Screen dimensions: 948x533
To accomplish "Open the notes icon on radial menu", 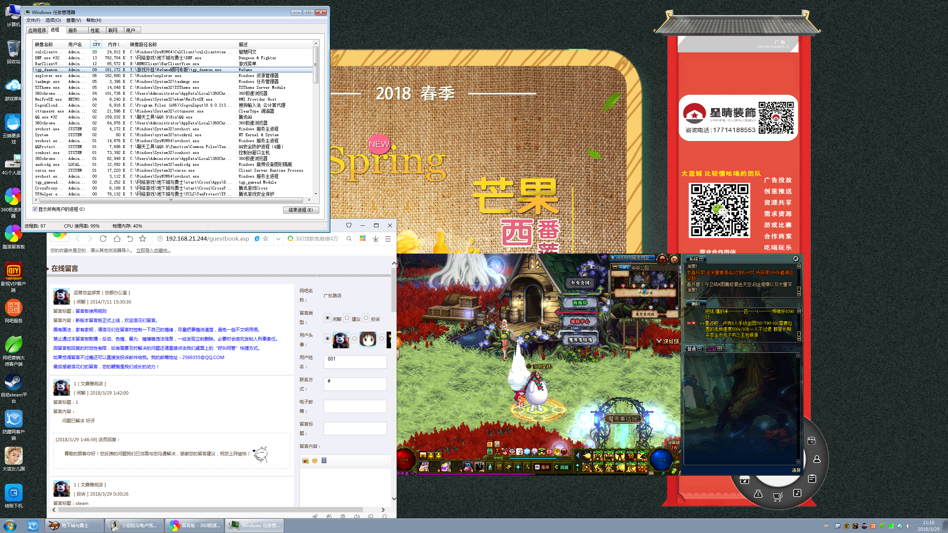I will point(812,479).
